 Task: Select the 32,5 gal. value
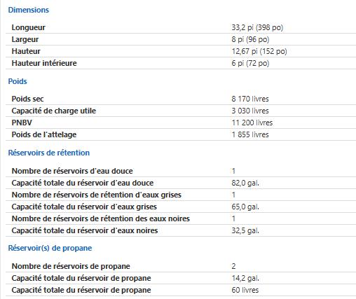point(245,230)
